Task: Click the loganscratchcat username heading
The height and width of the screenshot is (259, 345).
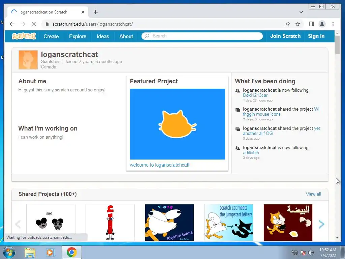Action: (69, 54)
